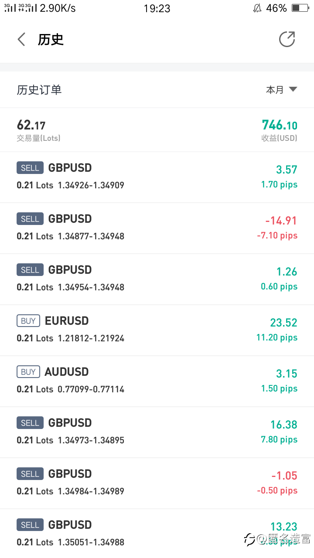Open the 历史 page title
314x558 pixels.
(x=51, y=40)
